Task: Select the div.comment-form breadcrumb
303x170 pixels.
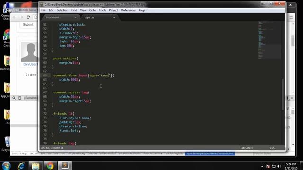Action: [x=129, y=153]
